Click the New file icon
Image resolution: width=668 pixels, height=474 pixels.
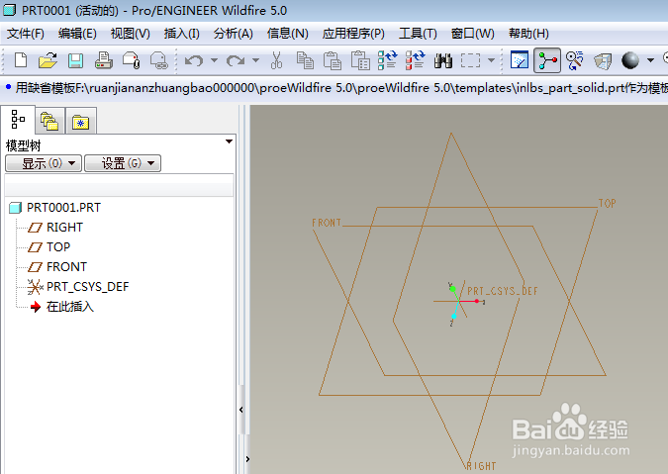point(20,60)
